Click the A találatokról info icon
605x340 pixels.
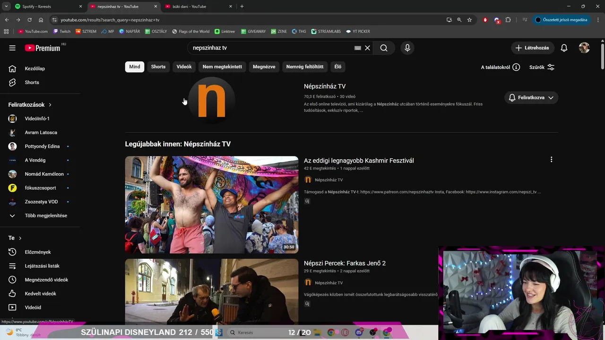(x=516, y=67)
